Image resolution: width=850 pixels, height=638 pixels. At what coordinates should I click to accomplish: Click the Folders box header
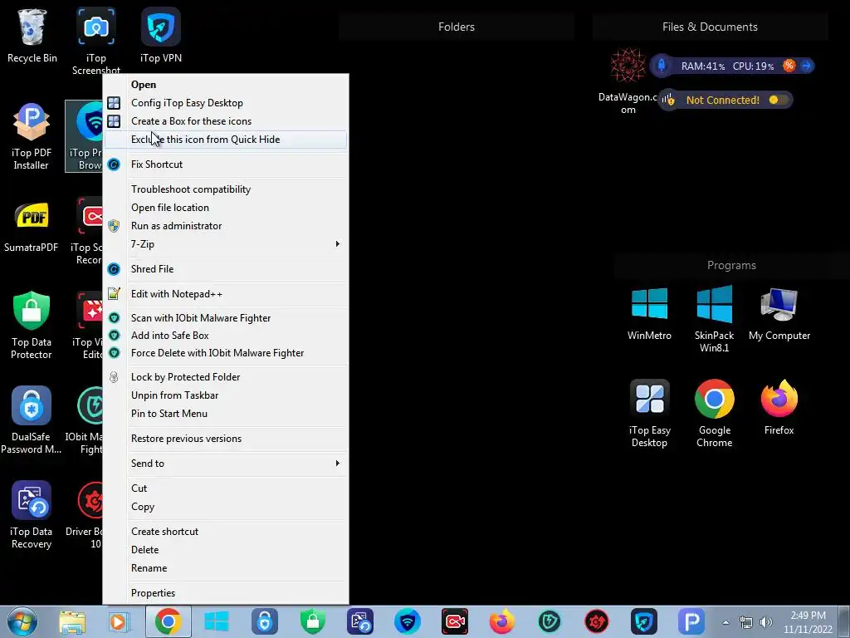(x=457, y=27)
